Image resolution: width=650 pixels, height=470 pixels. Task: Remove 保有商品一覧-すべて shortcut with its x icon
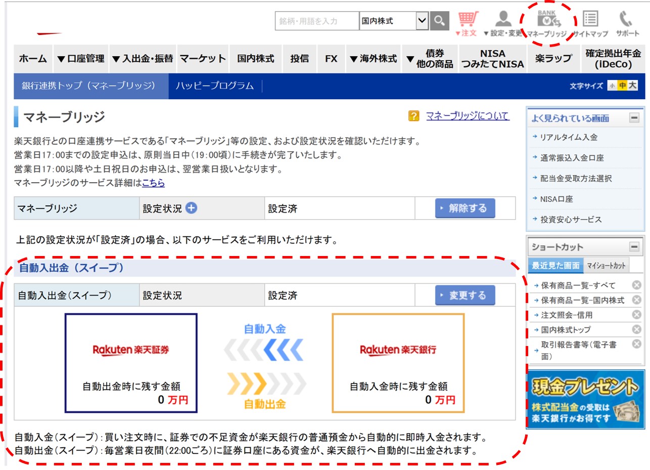coord(637,285)
